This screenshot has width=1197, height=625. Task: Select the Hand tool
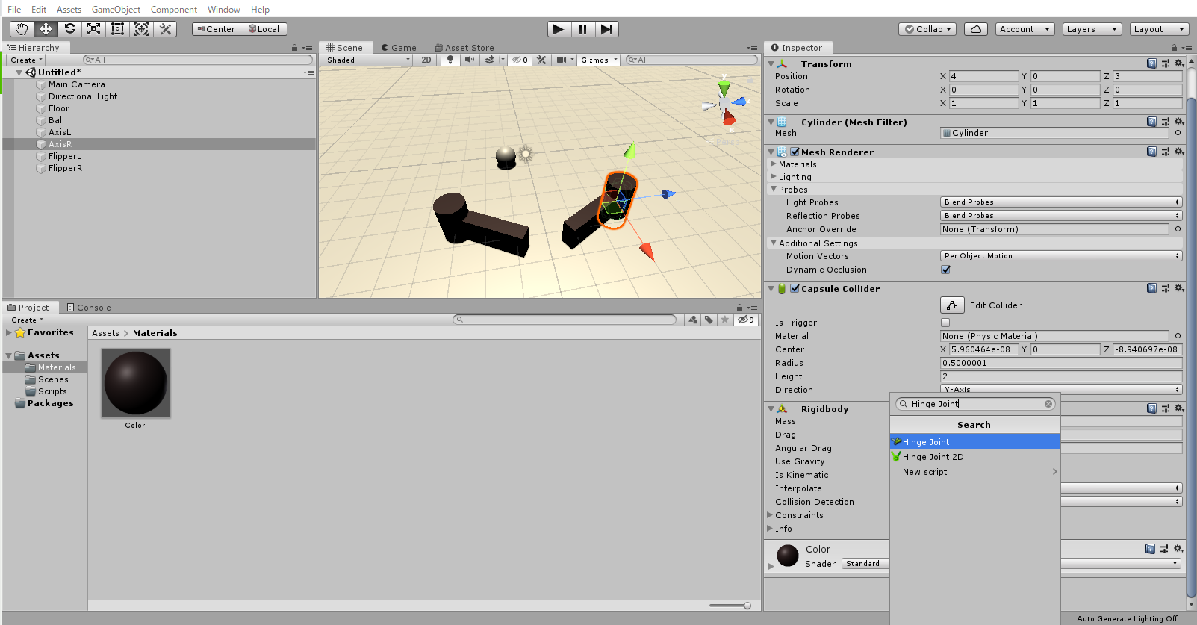pos(22,29)
